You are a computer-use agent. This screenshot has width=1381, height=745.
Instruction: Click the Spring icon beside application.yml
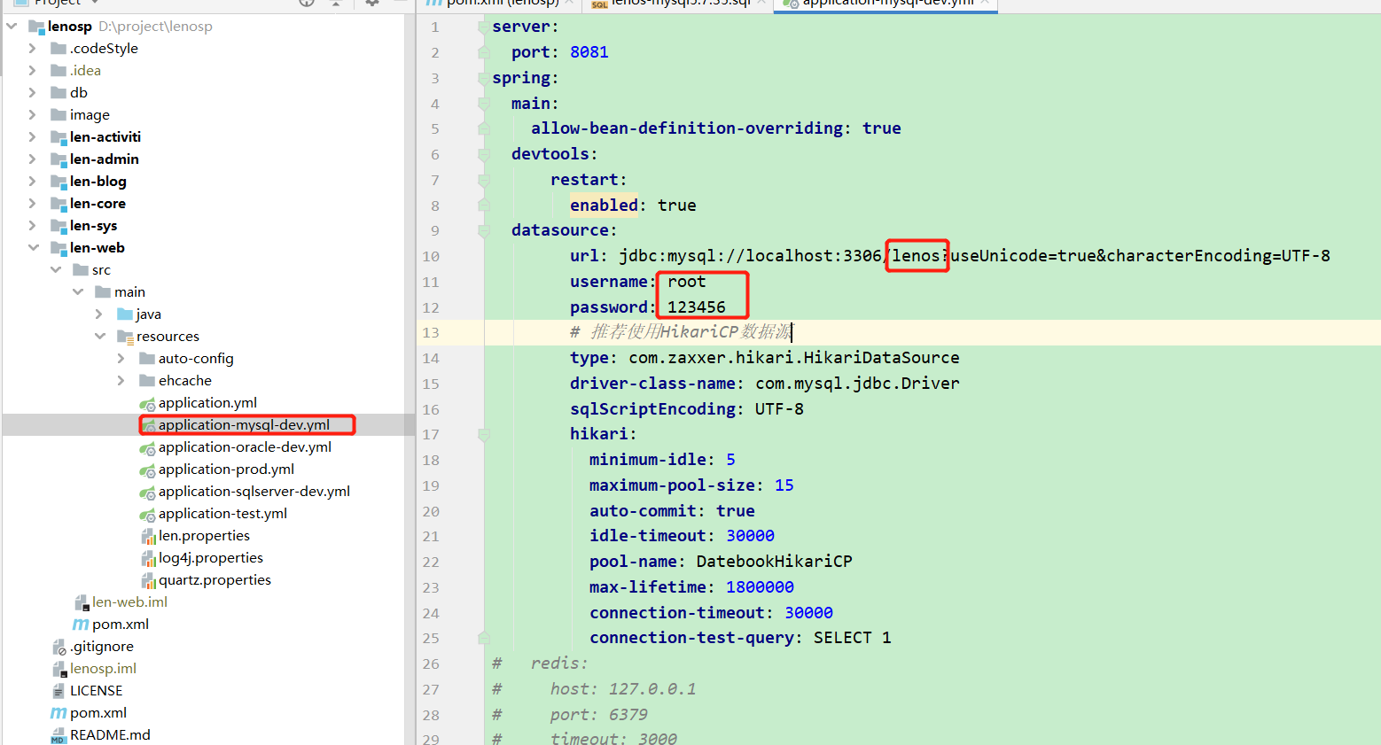point(147,404)
